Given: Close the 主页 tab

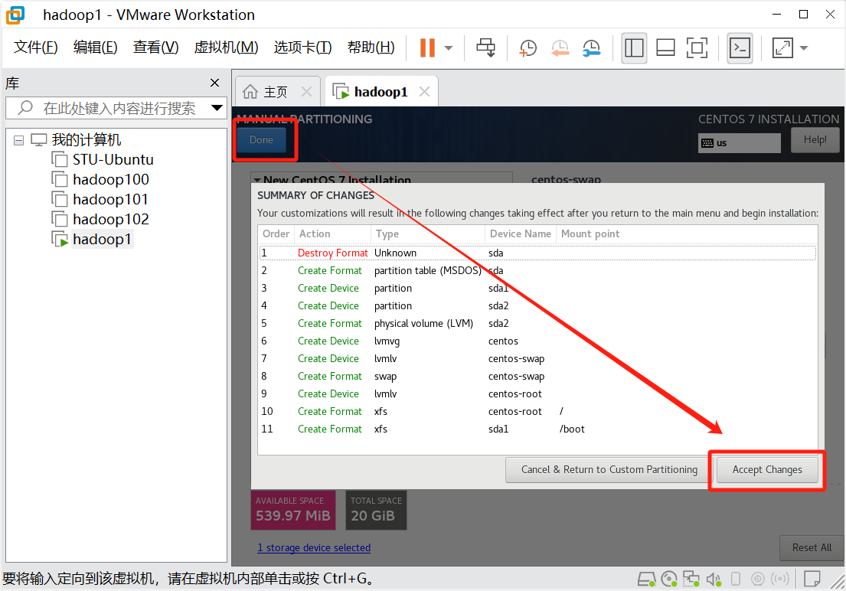Looking at the screenshot, I should (306, 92).
